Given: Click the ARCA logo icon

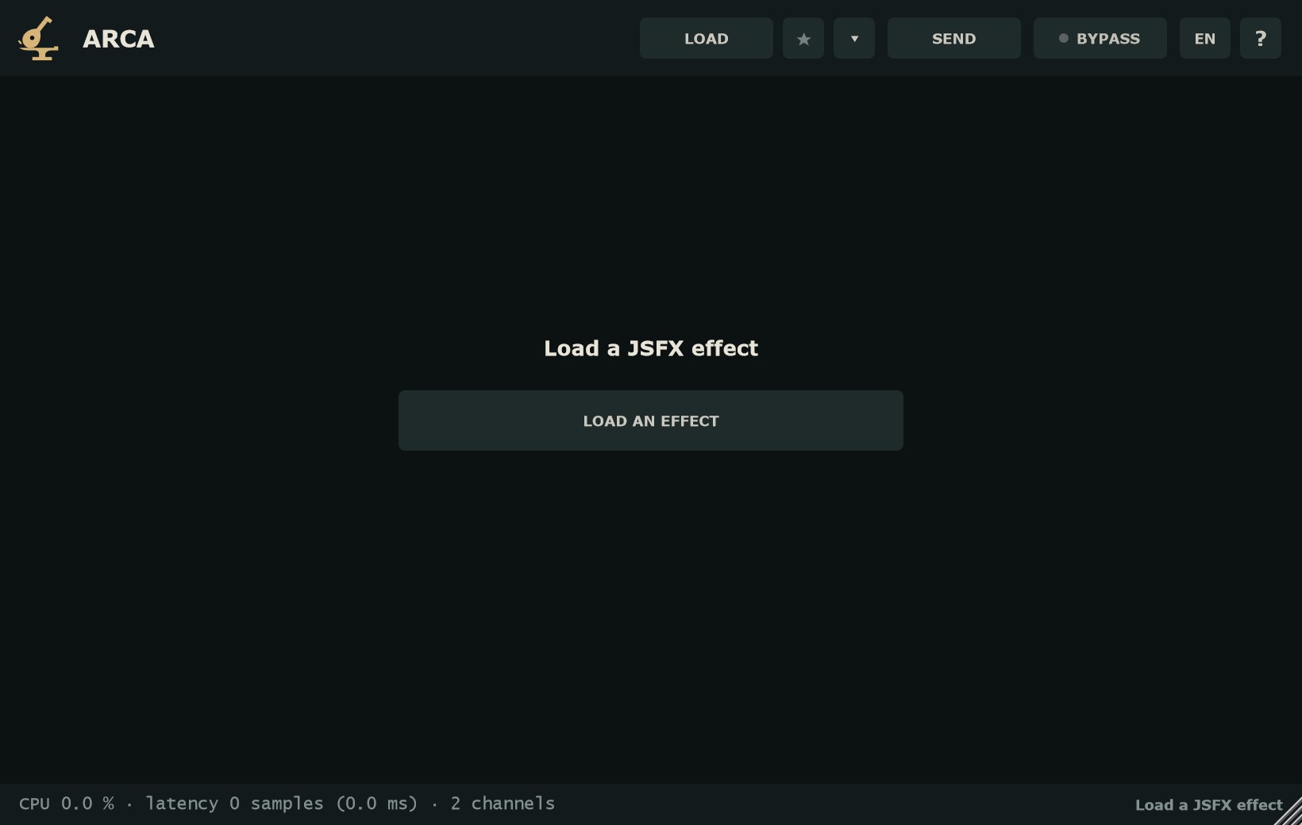Looking at the screenshot, I should tap(38, 38).
